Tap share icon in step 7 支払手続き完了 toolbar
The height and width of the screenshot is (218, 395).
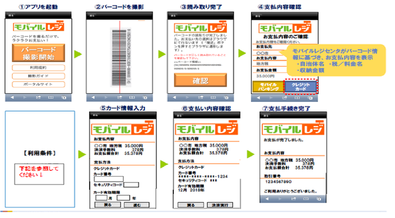click(293, 199)
